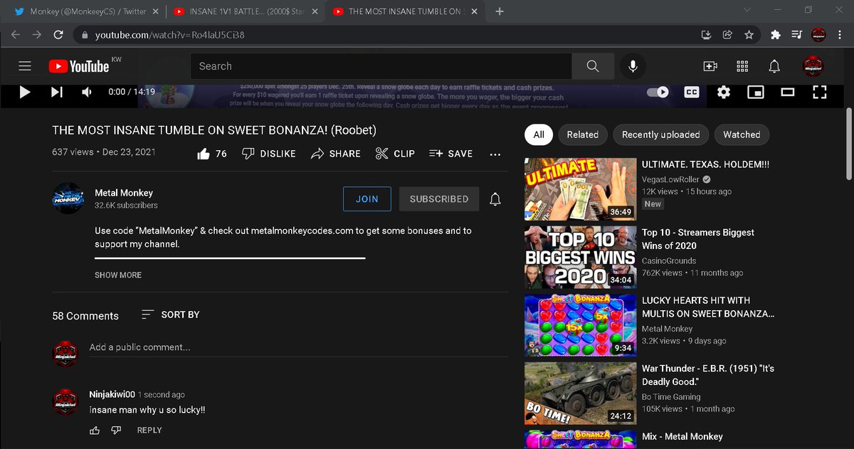Open video settings gear
854x449 pixels.
pyautogui.click(x=724, y=92)
